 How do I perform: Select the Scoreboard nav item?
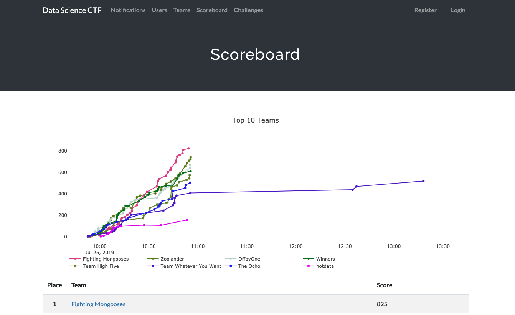pos(212,10)
